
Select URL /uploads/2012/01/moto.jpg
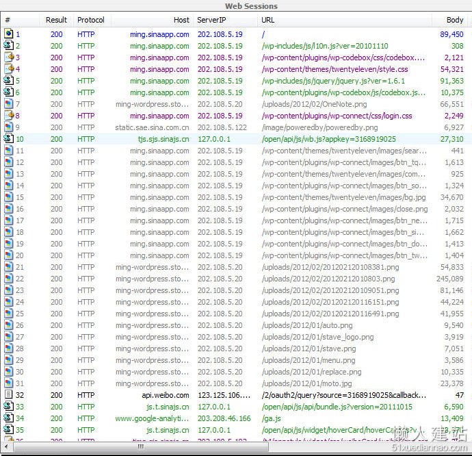pyautogui.click(x=306, y=383)
